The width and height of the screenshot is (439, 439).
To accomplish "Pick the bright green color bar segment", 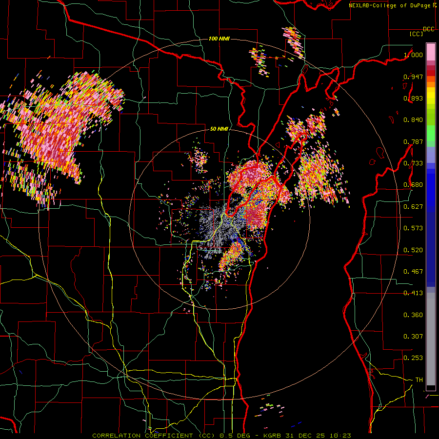I will coord(431,133).
